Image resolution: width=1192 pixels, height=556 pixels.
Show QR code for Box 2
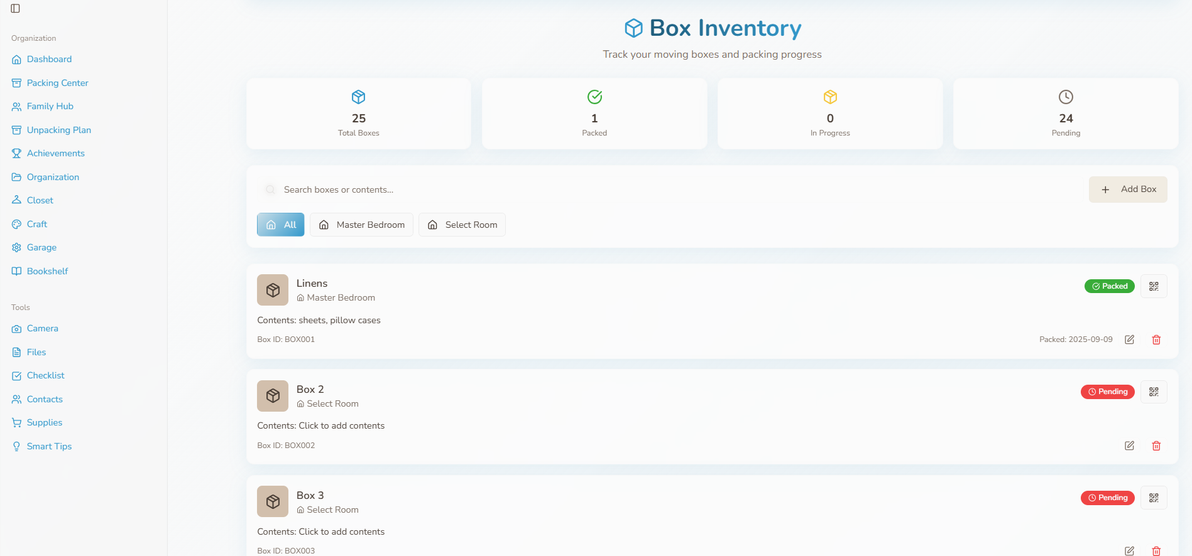pos(1154,392)
